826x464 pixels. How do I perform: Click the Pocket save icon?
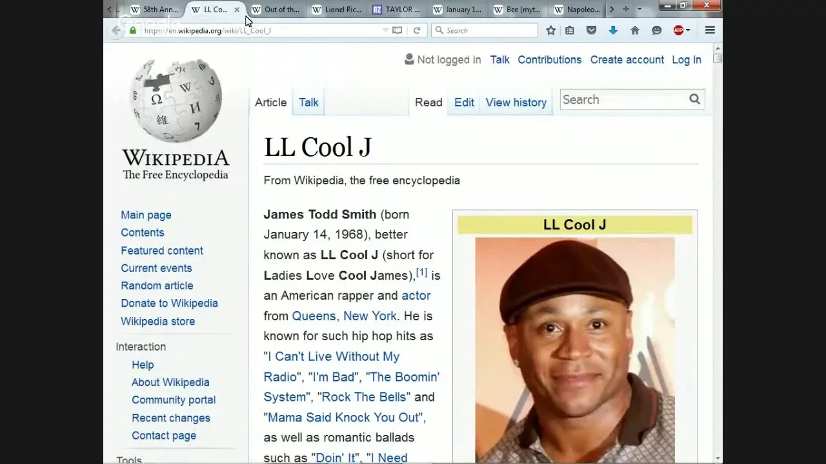pyautogui.click(x=591, y=30)
